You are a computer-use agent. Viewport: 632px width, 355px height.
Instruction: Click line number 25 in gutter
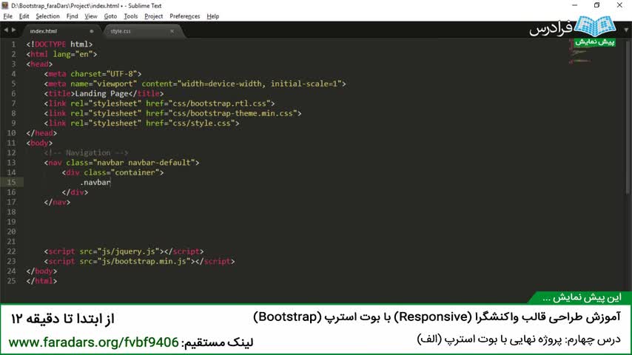tap(11, 281)
